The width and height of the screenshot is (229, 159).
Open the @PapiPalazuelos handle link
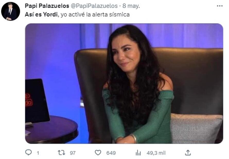pos(94,6)
